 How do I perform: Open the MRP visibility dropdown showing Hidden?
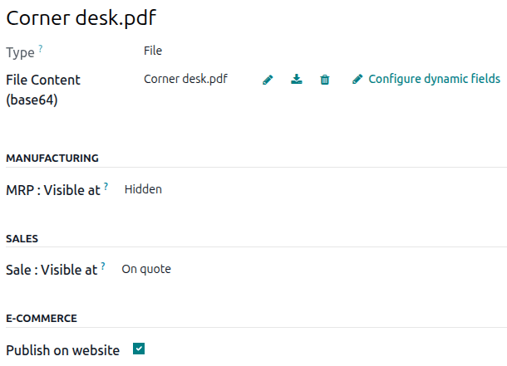point(143,189)
